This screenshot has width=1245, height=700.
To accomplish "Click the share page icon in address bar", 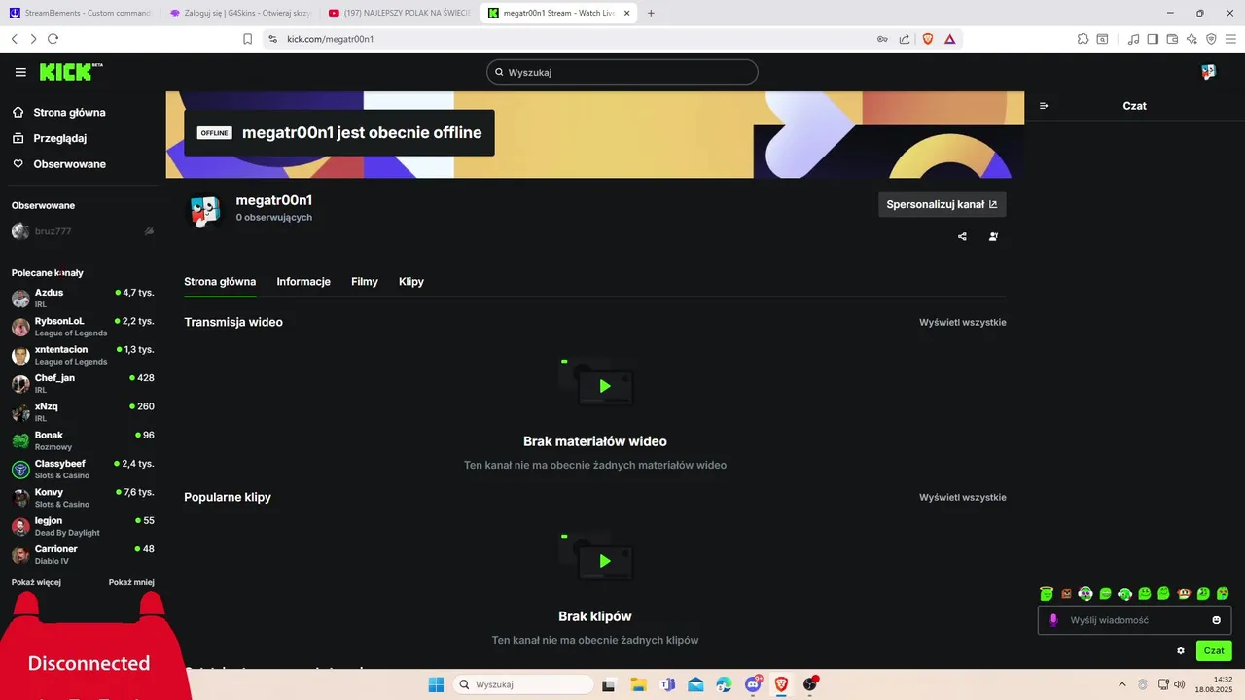I will pyautogui.click(x=905, y=39).
